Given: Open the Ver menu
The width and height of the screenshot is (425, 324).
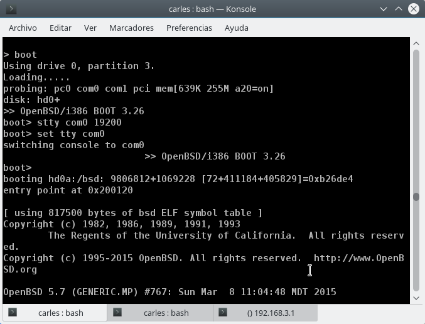Looking at the screenshot, I should point(90,28).
